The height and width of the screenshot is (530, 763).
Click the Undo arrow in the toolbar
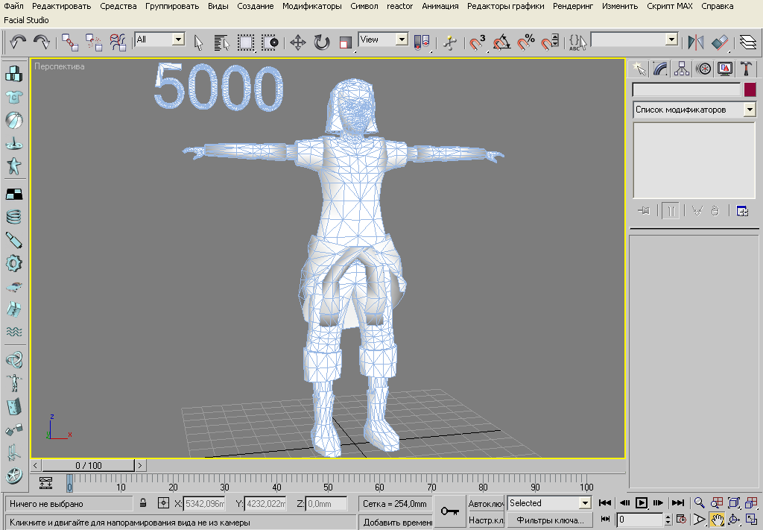[18, 42]
